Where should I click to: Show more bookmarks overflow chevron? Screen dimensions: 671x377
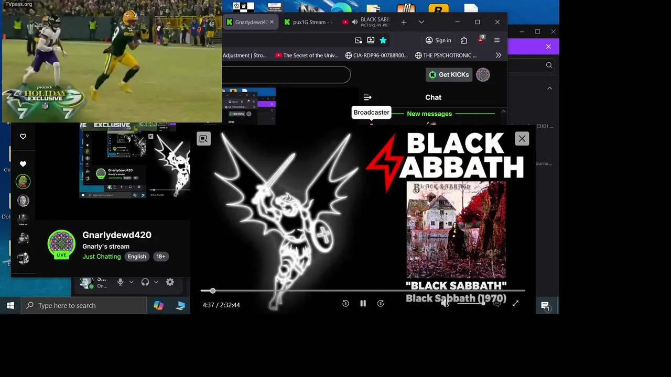(498, 56)
